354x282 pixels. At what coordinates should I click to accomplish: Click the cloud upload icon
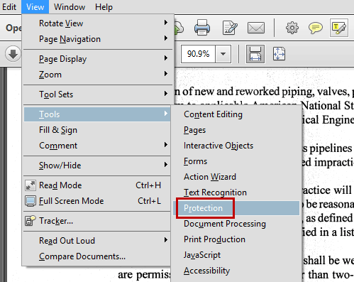pos(179,28)
